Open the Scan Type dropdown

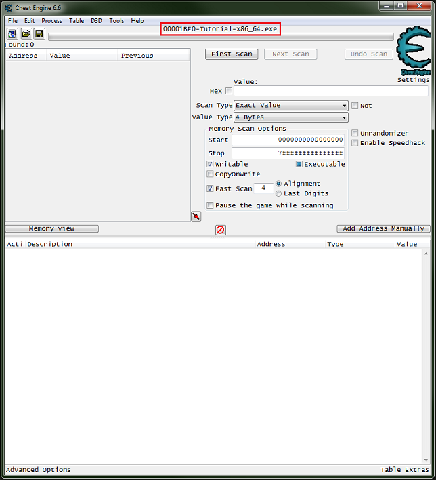pos(290,106)
